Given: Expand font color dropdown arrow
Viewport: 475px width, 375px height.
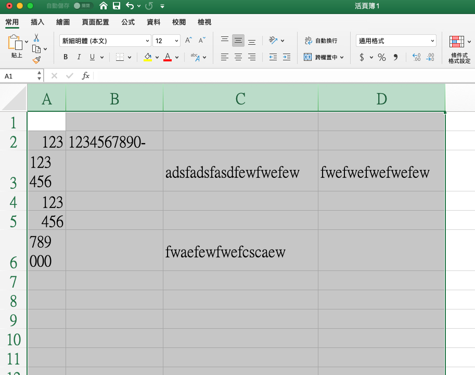Looking at the screenshot, I should (x=177, y=57).
